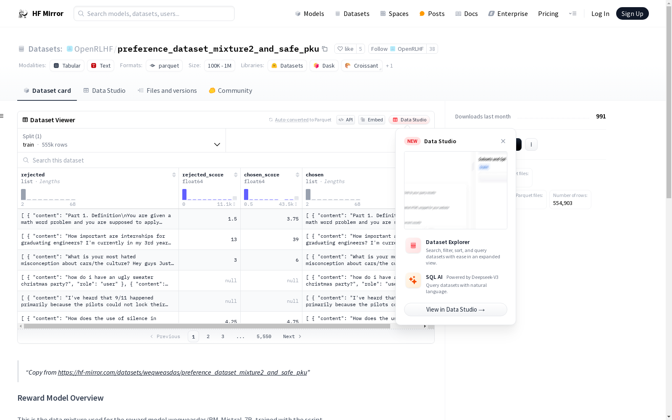Click the OpenRLHF owner link in title
The width and height of the screenshot is (672, 420).
[x=94, y=49]
